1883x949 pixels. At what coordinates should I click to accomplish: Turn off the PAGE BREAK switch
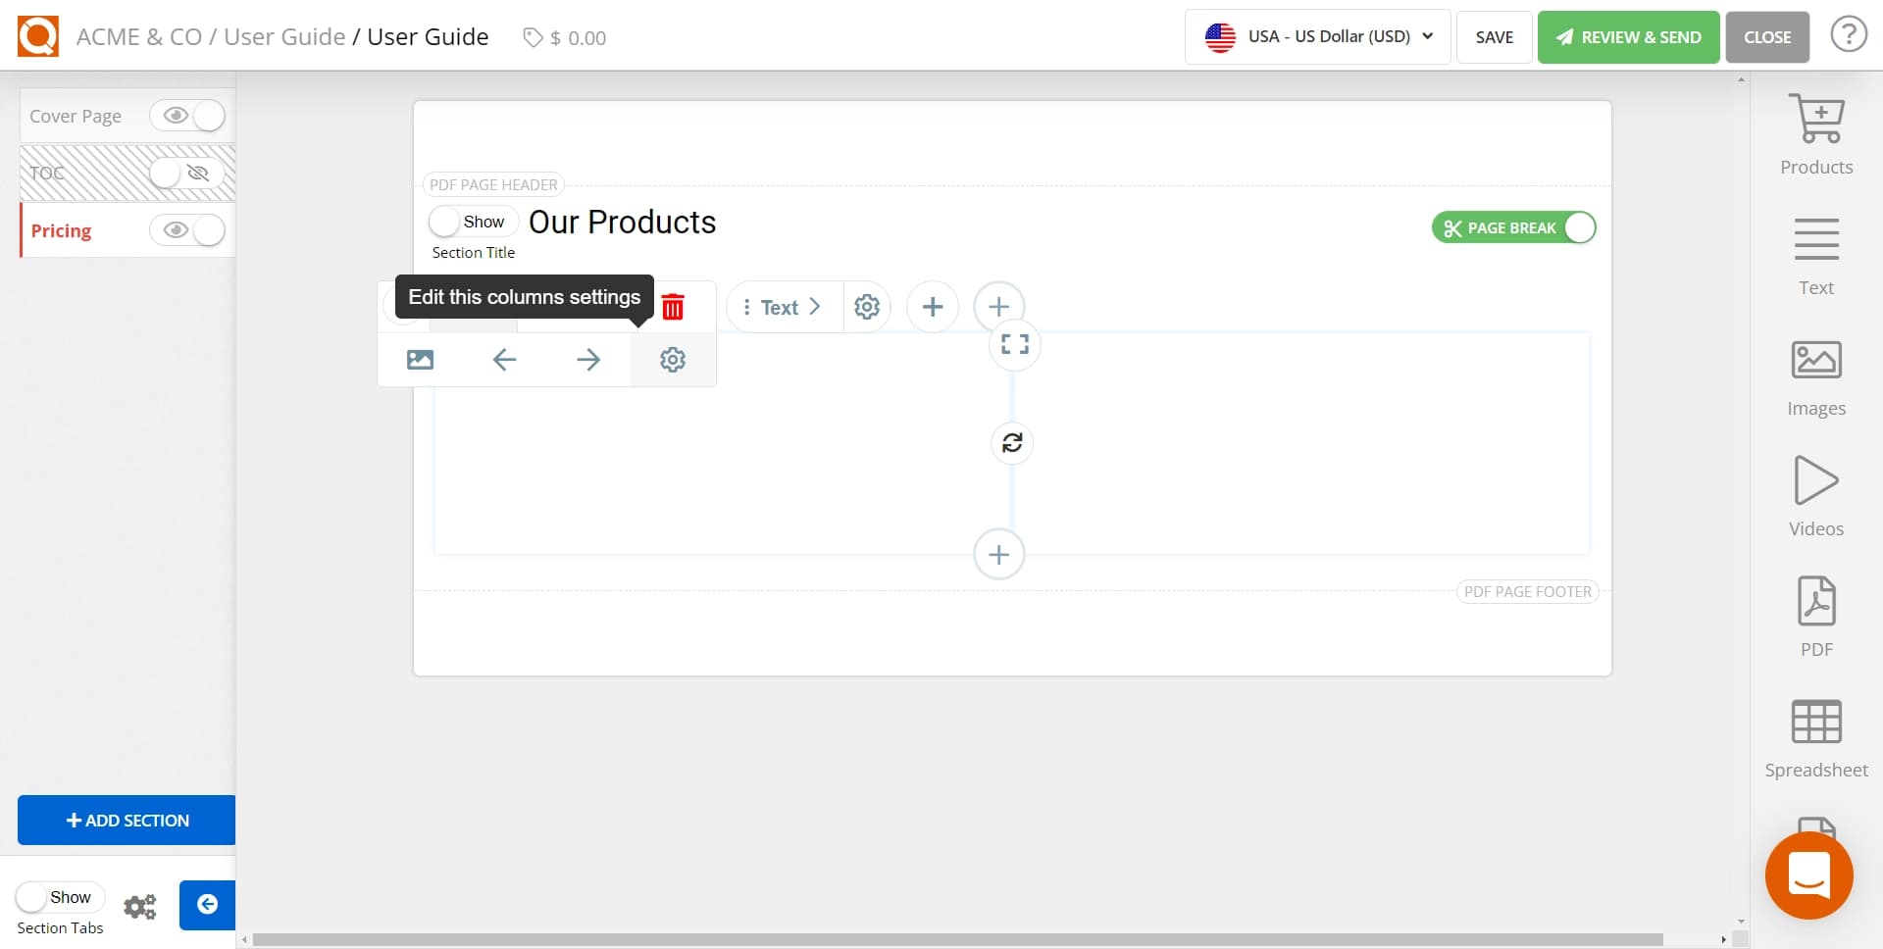click(1578, 226)
